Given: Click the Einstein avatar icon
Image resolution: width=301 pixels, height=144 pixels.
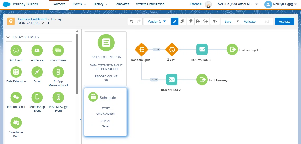Looking at the screenshot, I should (x=208, y=4).
